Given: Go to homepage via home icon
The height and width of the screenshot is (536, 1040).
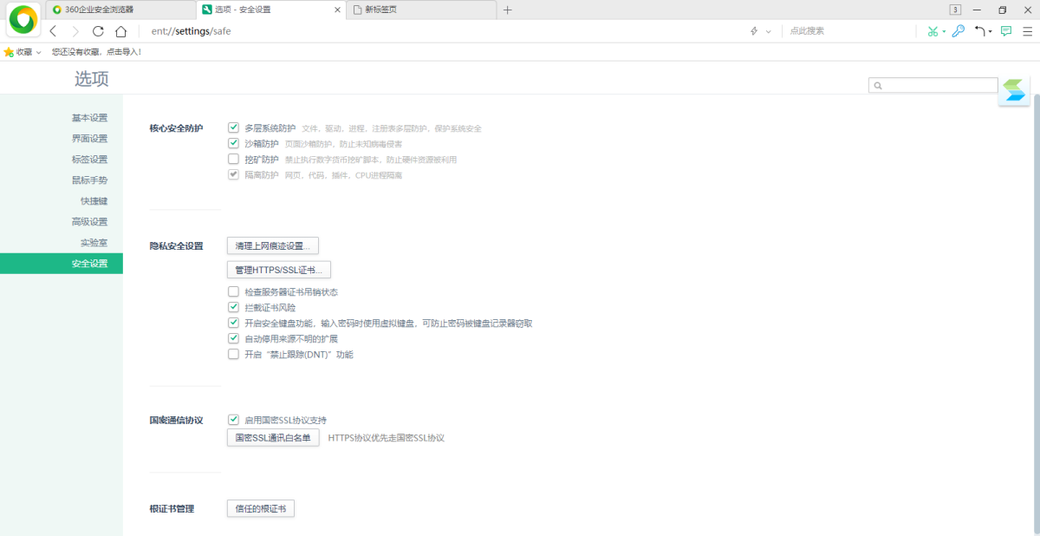Looking at the screenshot, I should 120,30.
